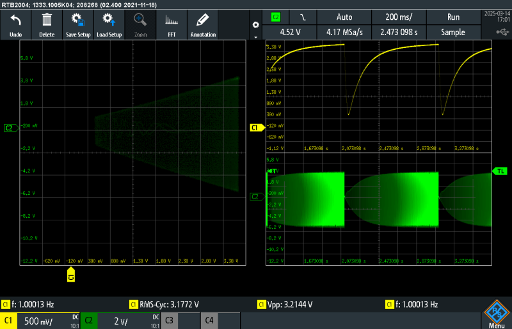Click the 4.52 V trigger level field
Image resolution: width=512 pixels, height=329 pixels.
click(291, 32)
